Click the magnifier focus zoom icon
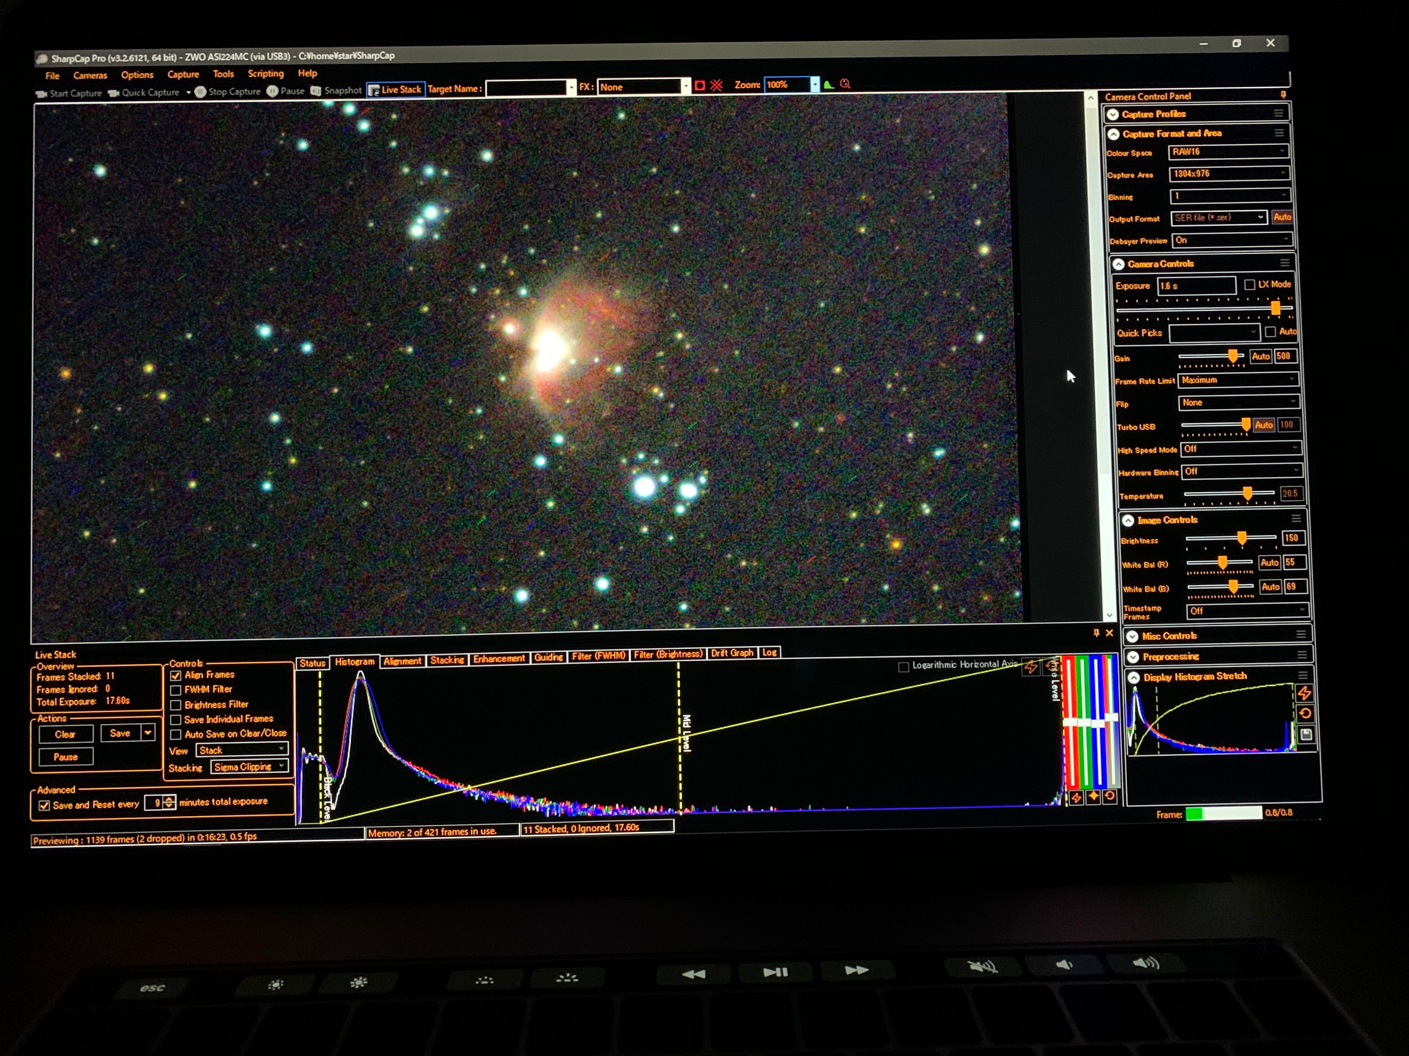The height and width of the screenshot is (1056, 1409). [x=845, y=83]
